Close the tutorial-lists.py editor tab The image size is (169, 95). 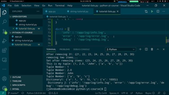[118, 11]
